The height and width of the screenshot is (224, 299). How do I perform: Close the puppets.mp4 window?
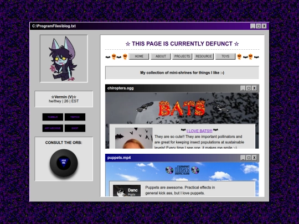(x=254, y=158)
